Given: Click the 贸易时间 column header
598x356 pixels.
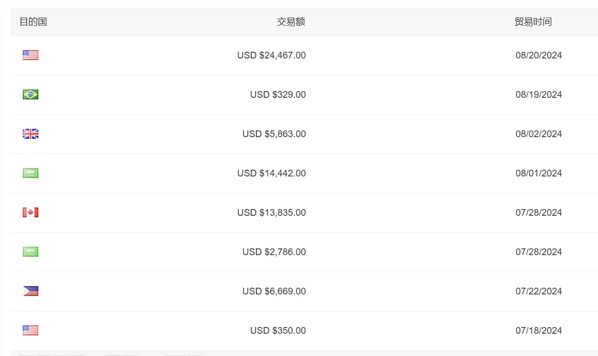Looking at the screenshot, I should [x=533, y=22].
